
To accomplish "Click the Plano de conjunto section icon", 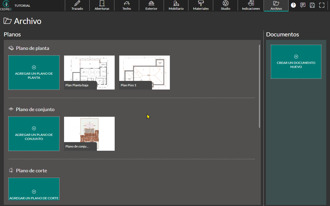I will pos(11,109).
